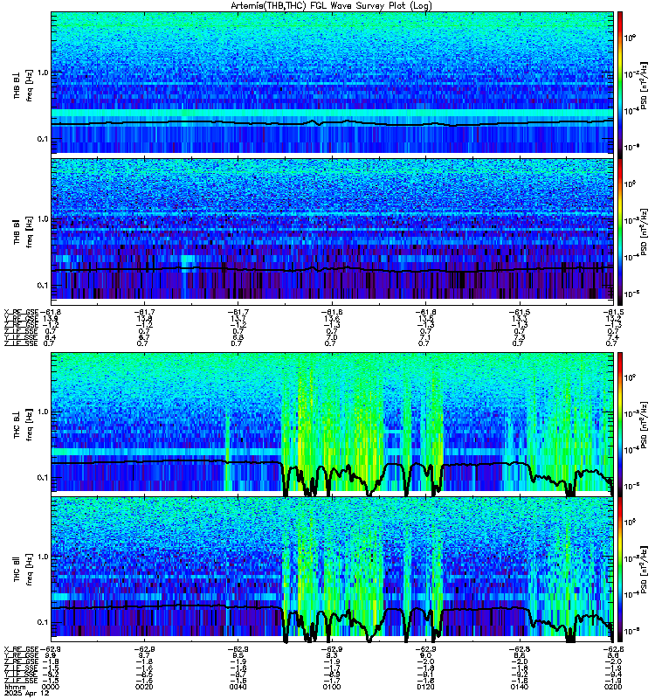
Task: Click the PSD color bar beside THB B-parallel panel
Action: click(x=620, y=232)
